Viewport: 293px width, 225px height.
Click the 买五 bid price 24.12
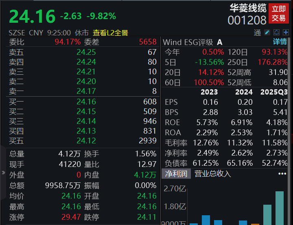point(86,141)
